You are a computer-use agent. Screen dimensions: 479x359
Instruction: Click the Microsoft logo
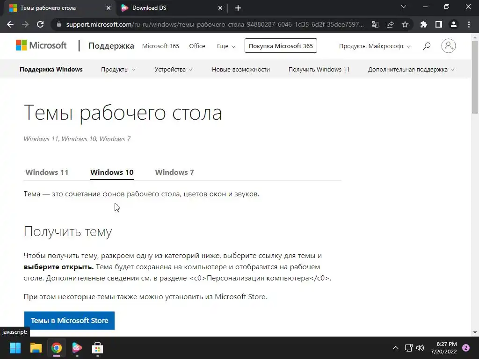pyautogui.click(x=41, y=45)
